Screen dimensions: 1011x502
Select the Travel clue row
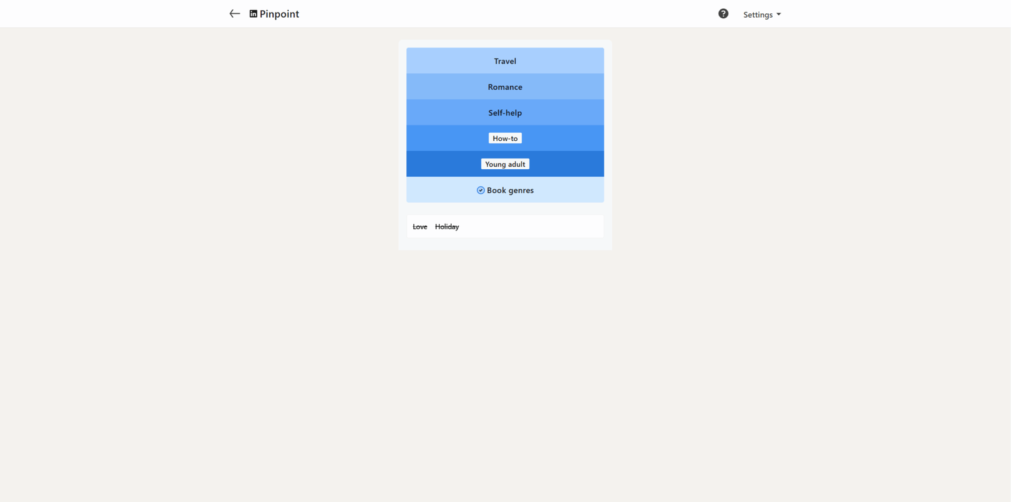pos(505,61)
